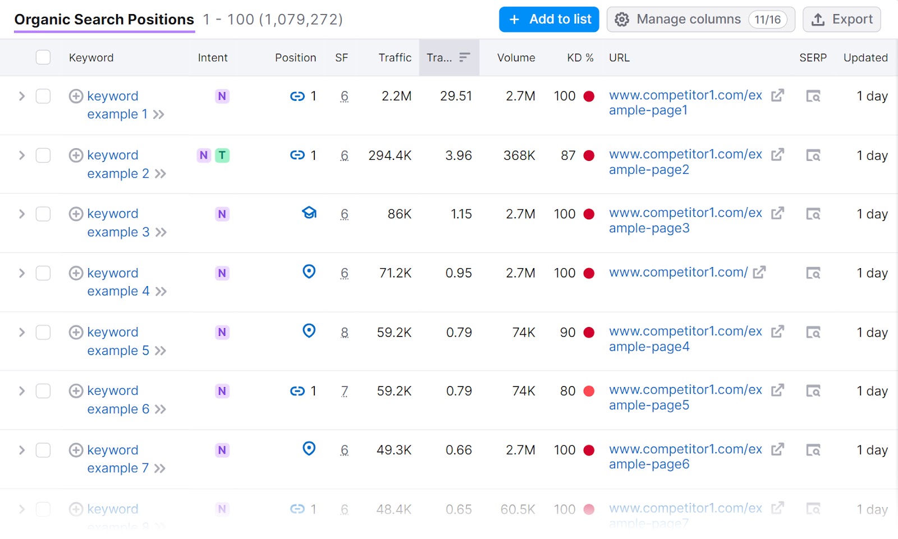Click the Volume column header

tap(515, 57)
